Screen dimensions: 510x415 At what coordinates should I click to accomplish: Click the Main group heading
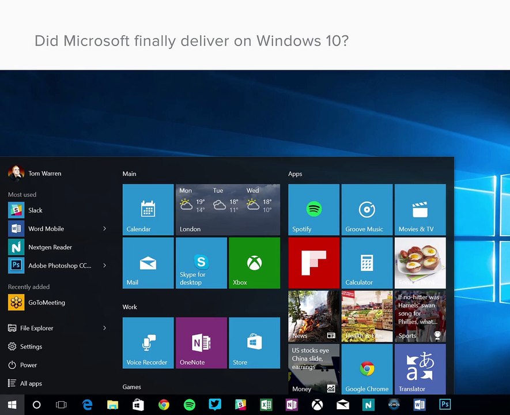[130, 173]
